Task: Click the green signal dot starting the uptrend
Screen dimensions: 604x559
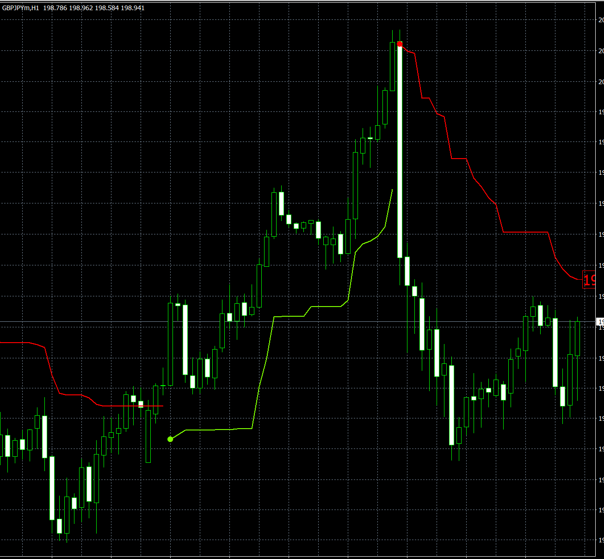Action: click(x=170, y=439)
